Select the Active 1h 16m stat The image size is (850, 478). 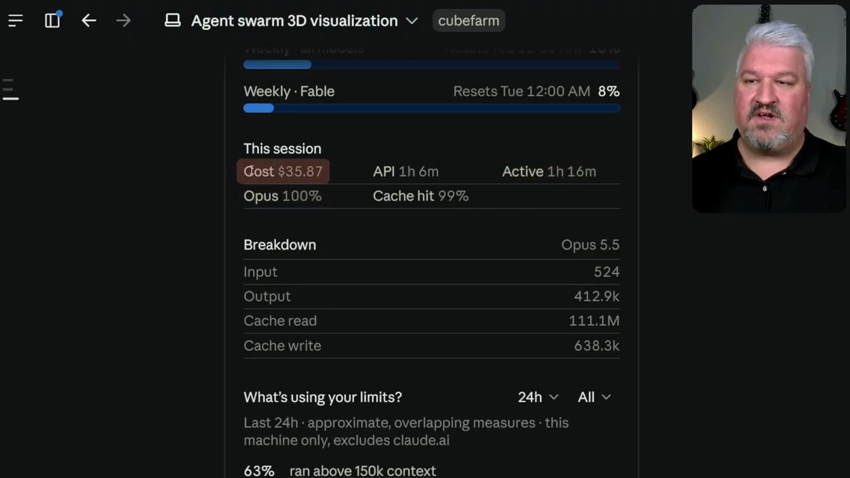(549, 171)
